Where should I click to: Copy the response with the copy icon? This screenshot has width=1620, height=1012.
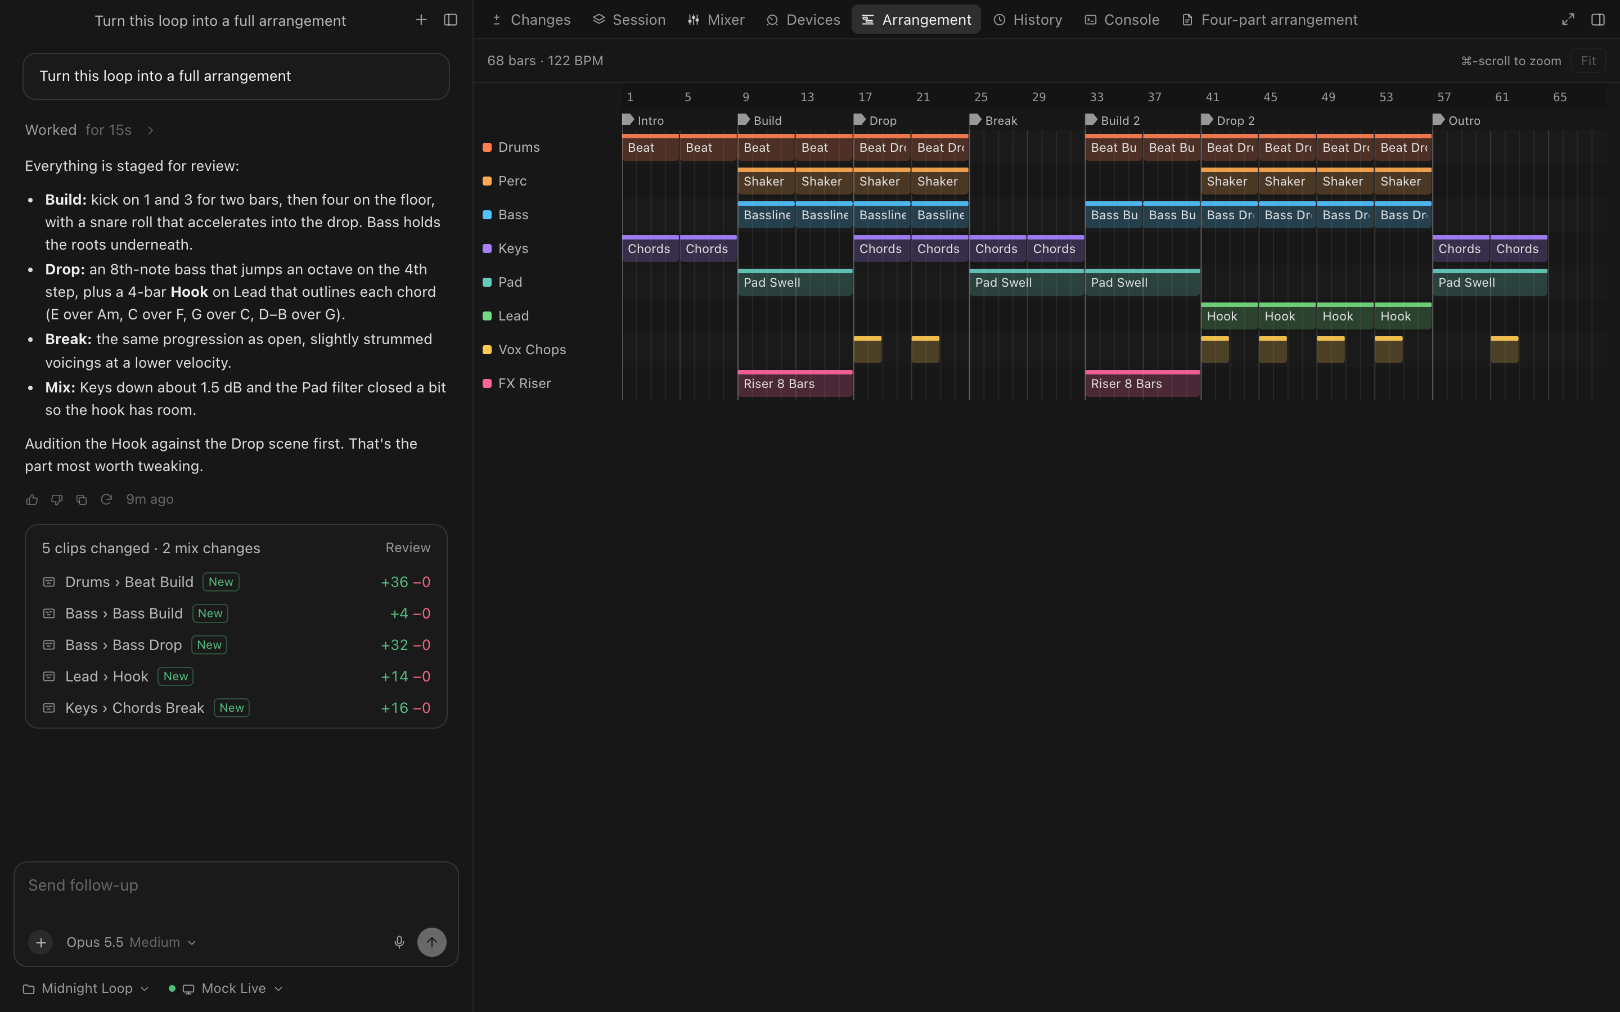(x=82, y=499)
